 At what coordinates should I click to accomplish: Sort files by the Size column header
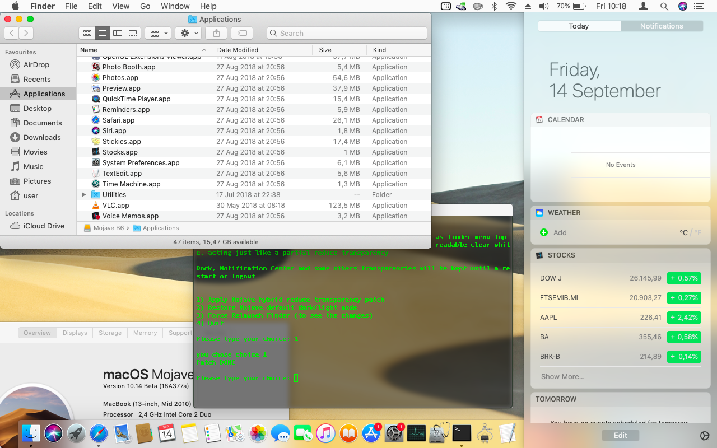pyautogui.click(x=339, y=50)
